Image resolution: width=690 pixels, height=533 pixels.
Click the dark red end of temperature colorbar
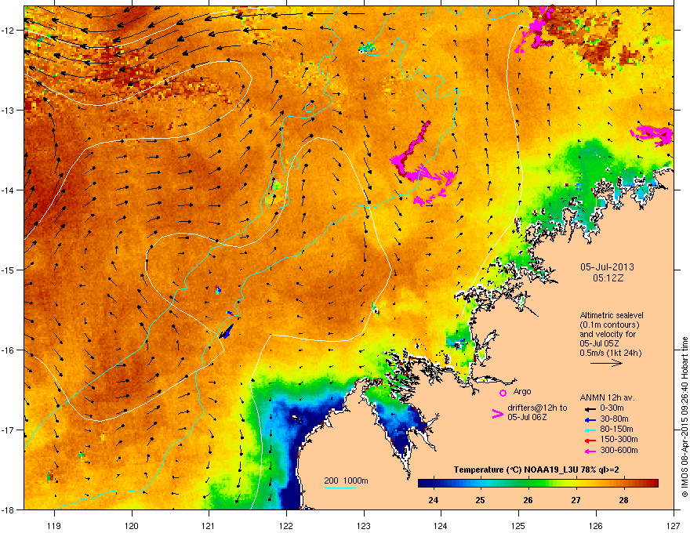tap(655, 483)
